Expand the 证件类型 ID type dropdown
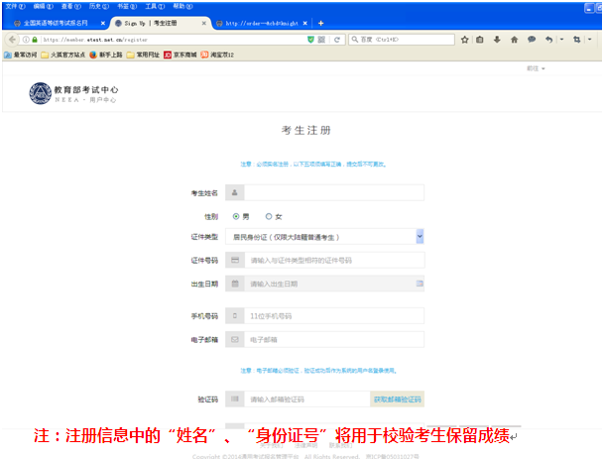Image resolution: width=603 pixels, height=459 pixels. (419, 236)
